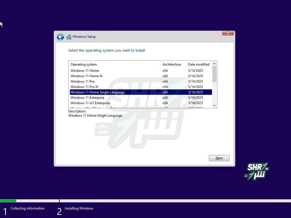Click the list scrollbar up arrow
The height and width of the screenshot is (218, 291).
click(214, 64)
